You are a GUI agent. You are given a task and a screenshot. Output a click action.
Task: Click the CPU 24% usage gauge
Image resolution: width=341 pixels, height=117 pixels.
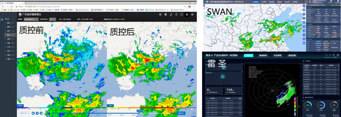coord(307,105)
